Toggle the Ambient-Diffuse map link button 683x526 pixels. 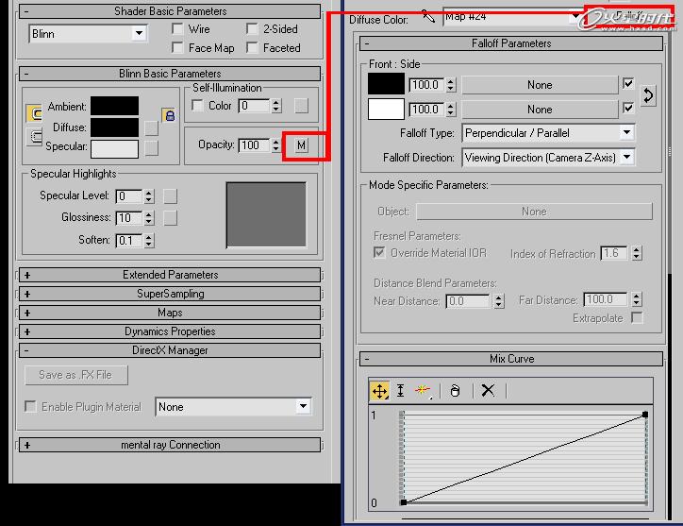[34, 114]
